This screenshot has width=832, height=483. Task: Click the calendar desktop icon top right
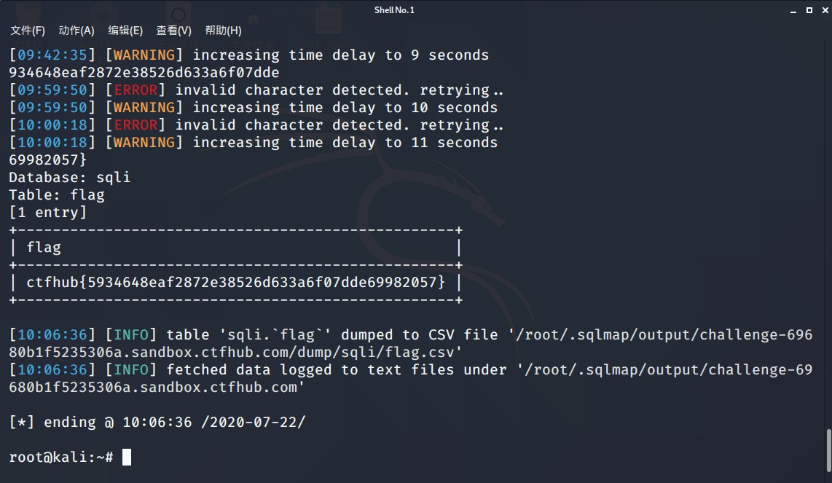[328, 12]
